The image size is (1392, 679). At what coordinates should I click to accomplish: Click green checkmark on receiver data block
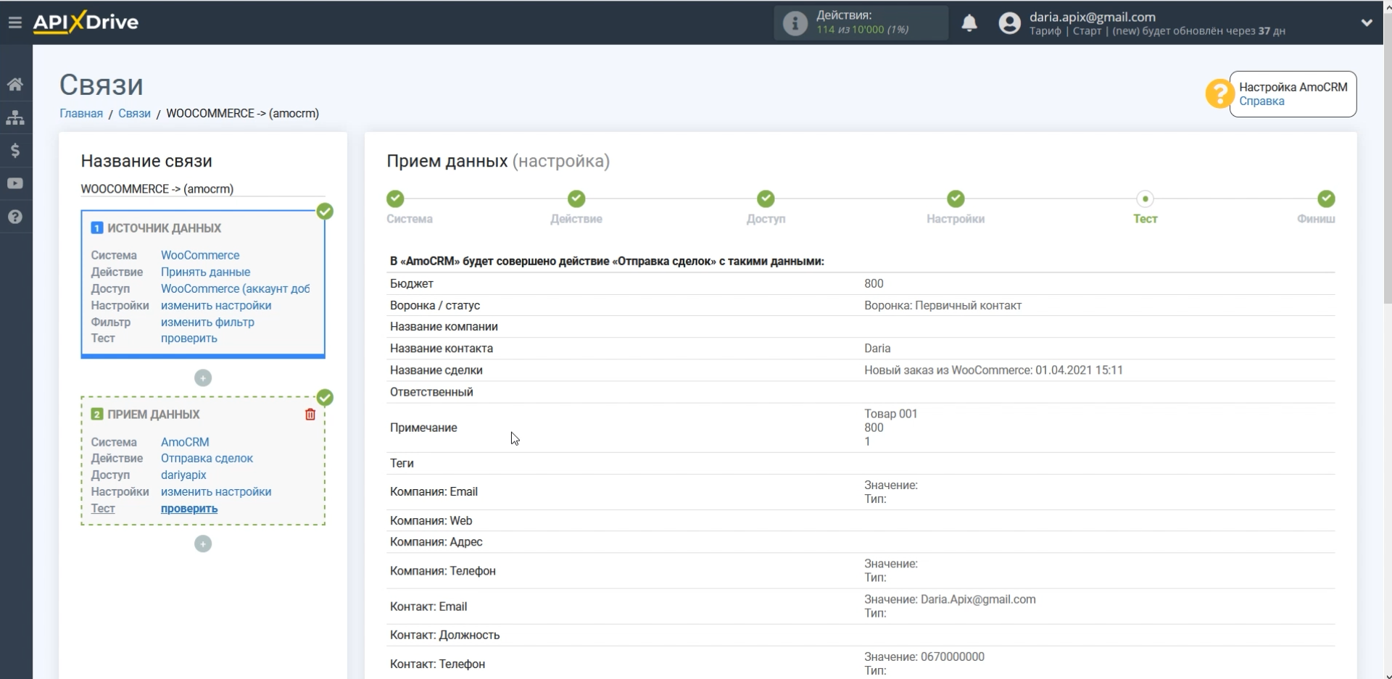325,398
